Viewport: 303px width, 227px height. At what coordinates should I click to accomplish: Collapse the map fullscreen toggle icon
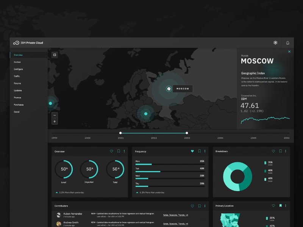tap(55, 55)
